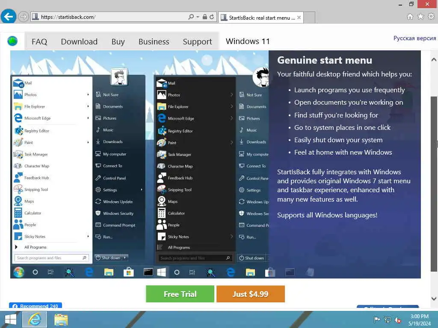Close the StartIsBack browser tab

point(299,18)
